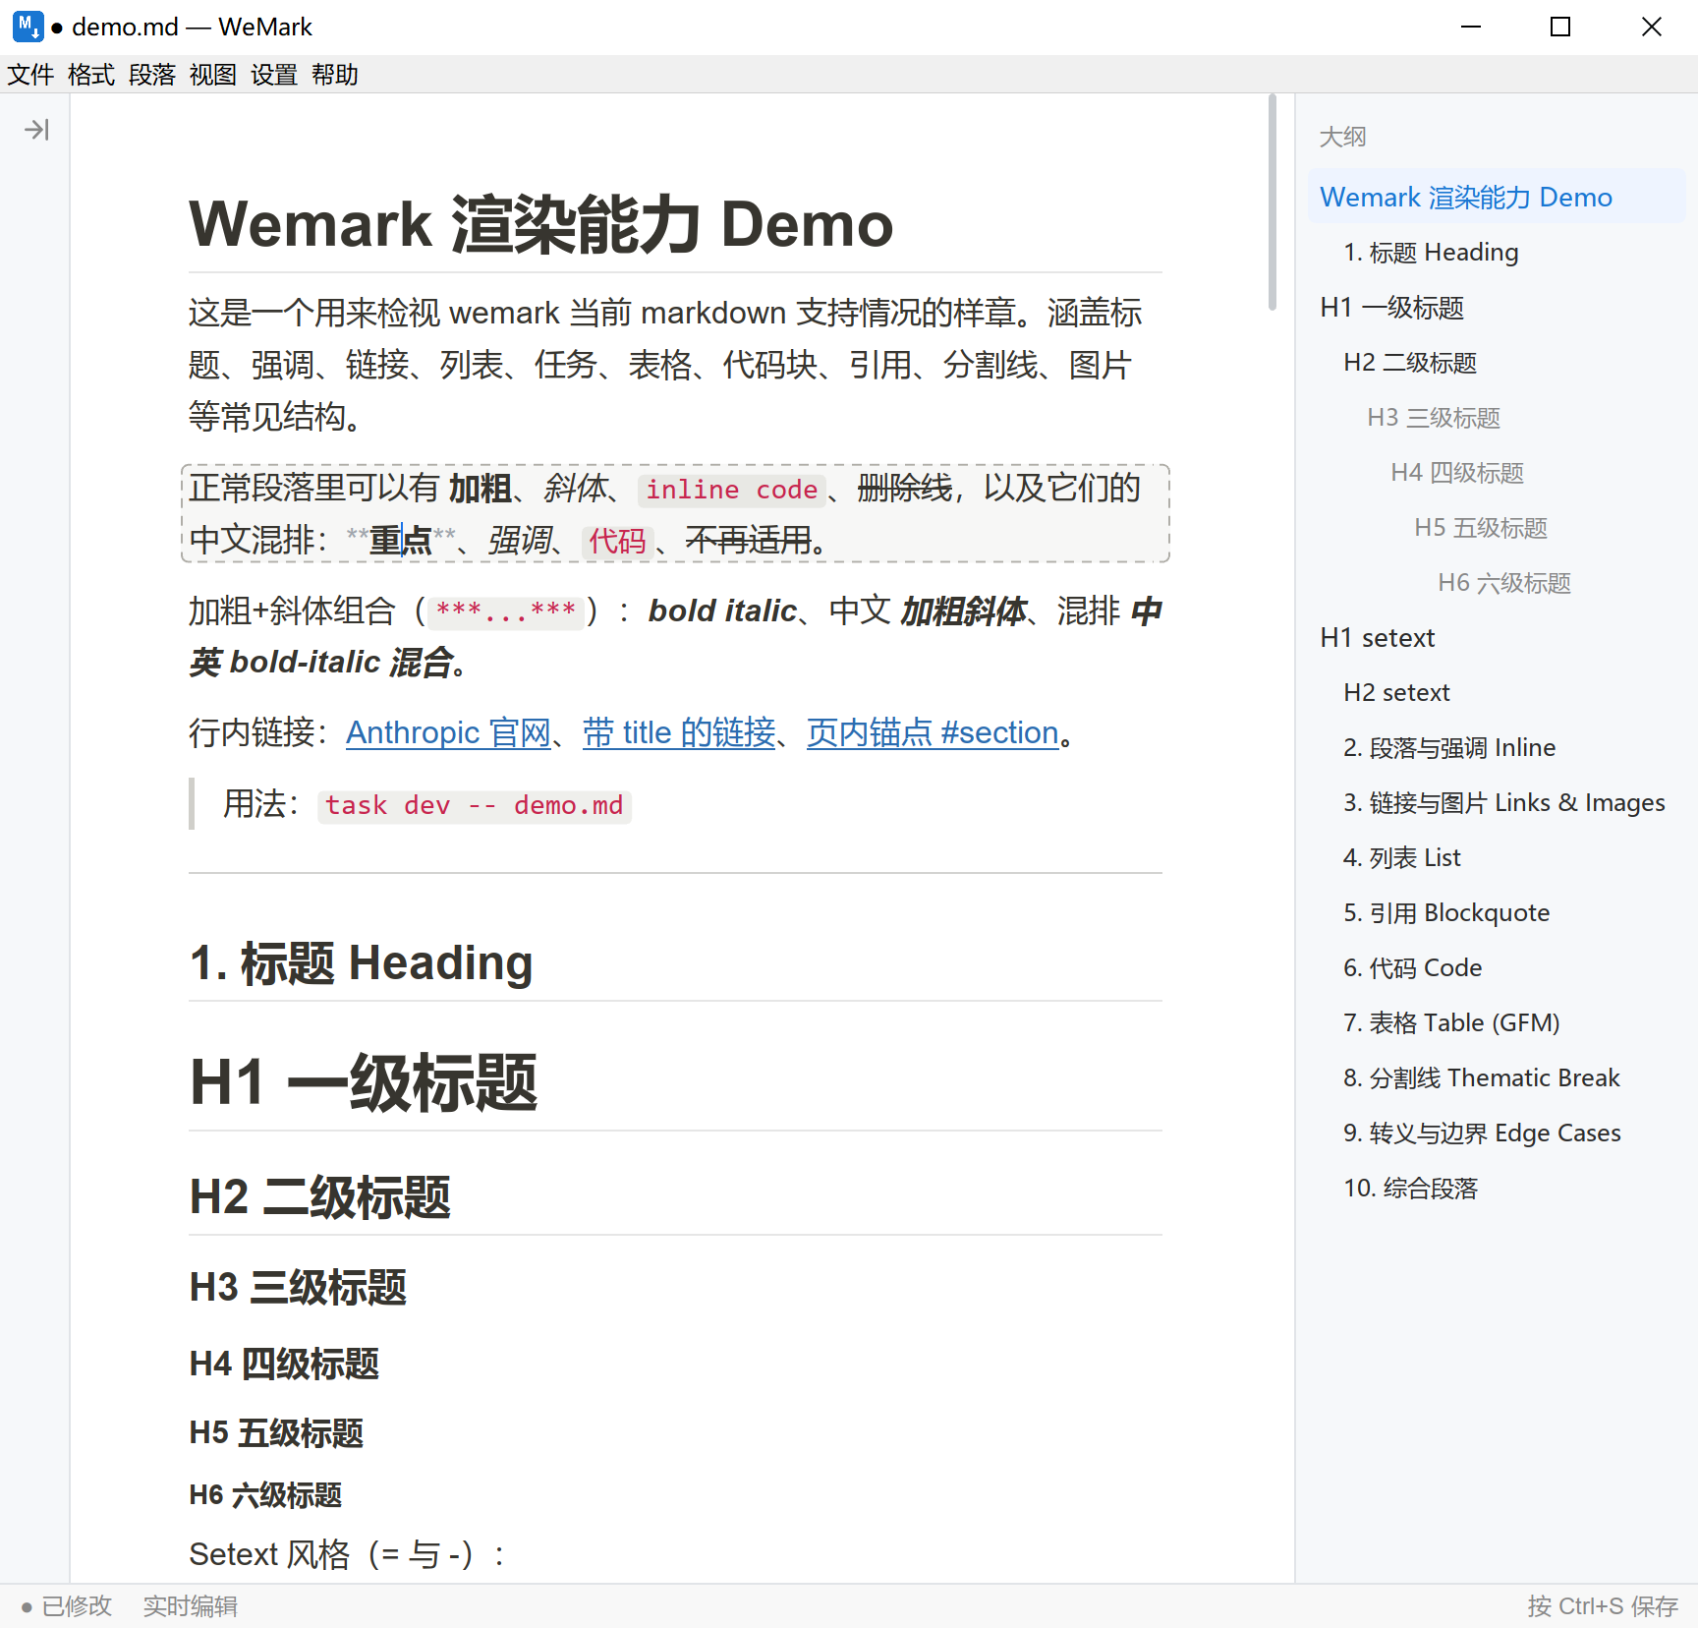Image resolution: width=1698 pixels, height=1628 pixels.
Task: Click the Setext 风格 paragraph line
Action: point(348,1554)
